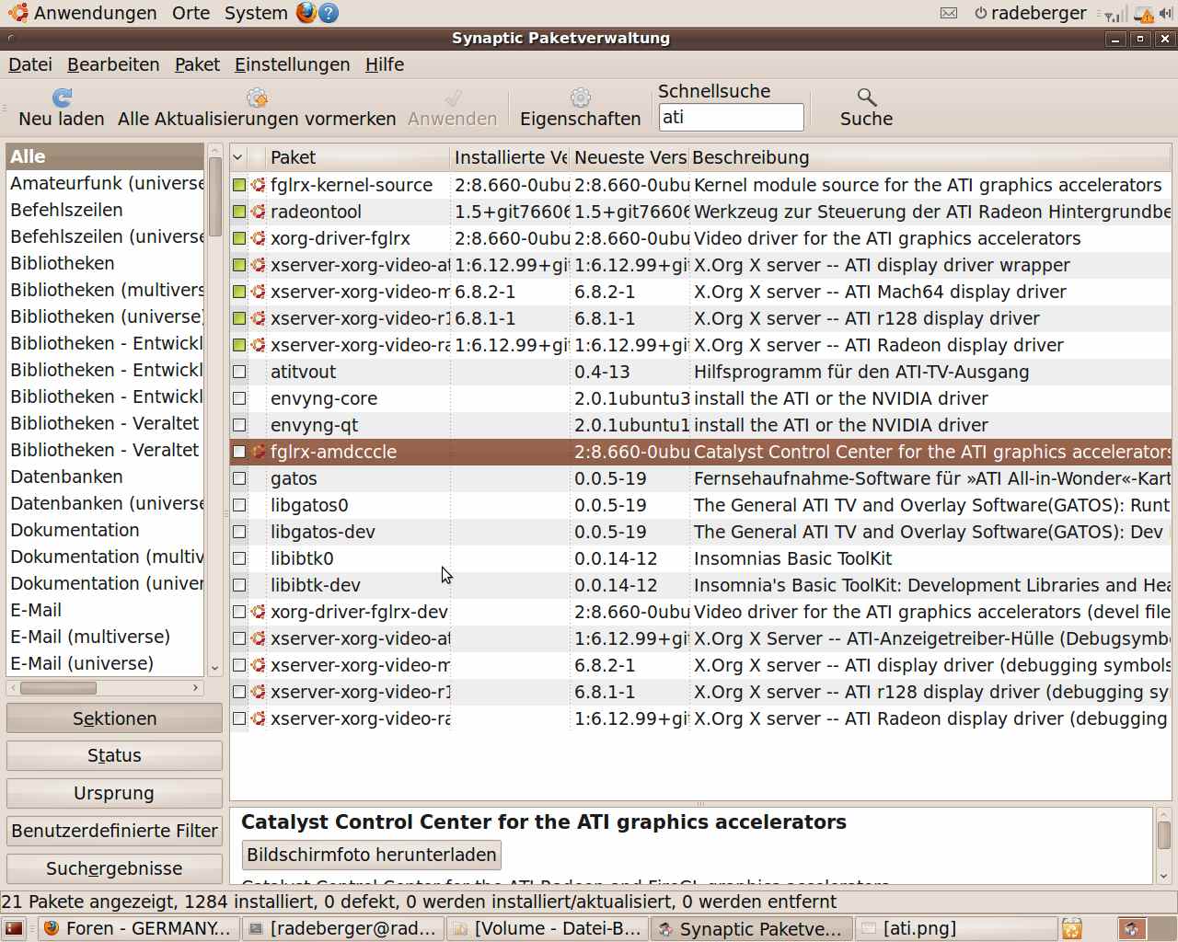This screenshot has width=1178, height=942.
Task: Click the Schnellsuche input field
Action: [732, 117]
